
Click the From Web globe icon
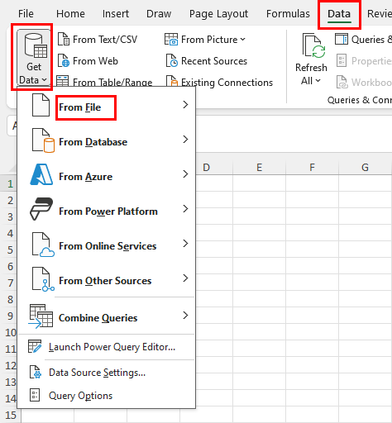pyautogui.click(x=64, y=60)
